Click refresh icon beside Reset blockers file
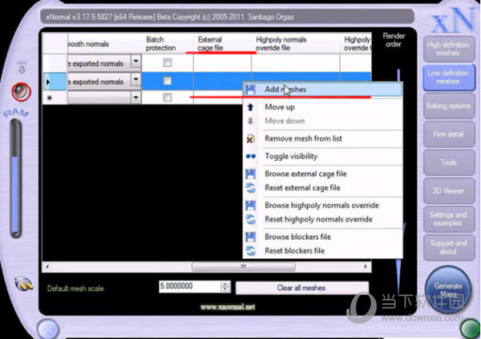 (x=251, y=251)
